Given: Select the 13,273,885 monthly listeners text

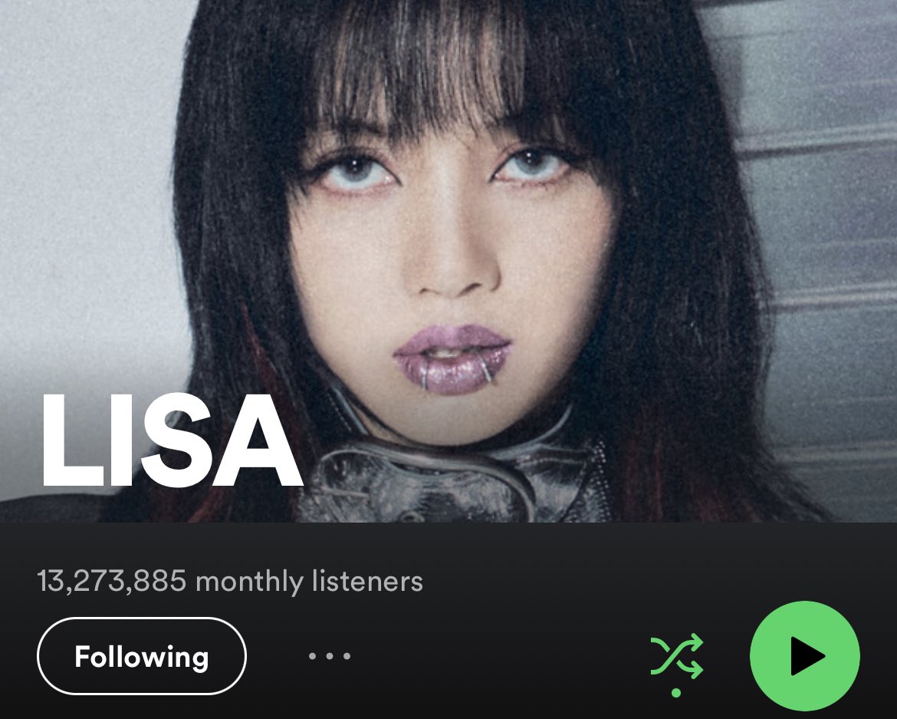Looking at the screenshot, I should tap(230, 581).
